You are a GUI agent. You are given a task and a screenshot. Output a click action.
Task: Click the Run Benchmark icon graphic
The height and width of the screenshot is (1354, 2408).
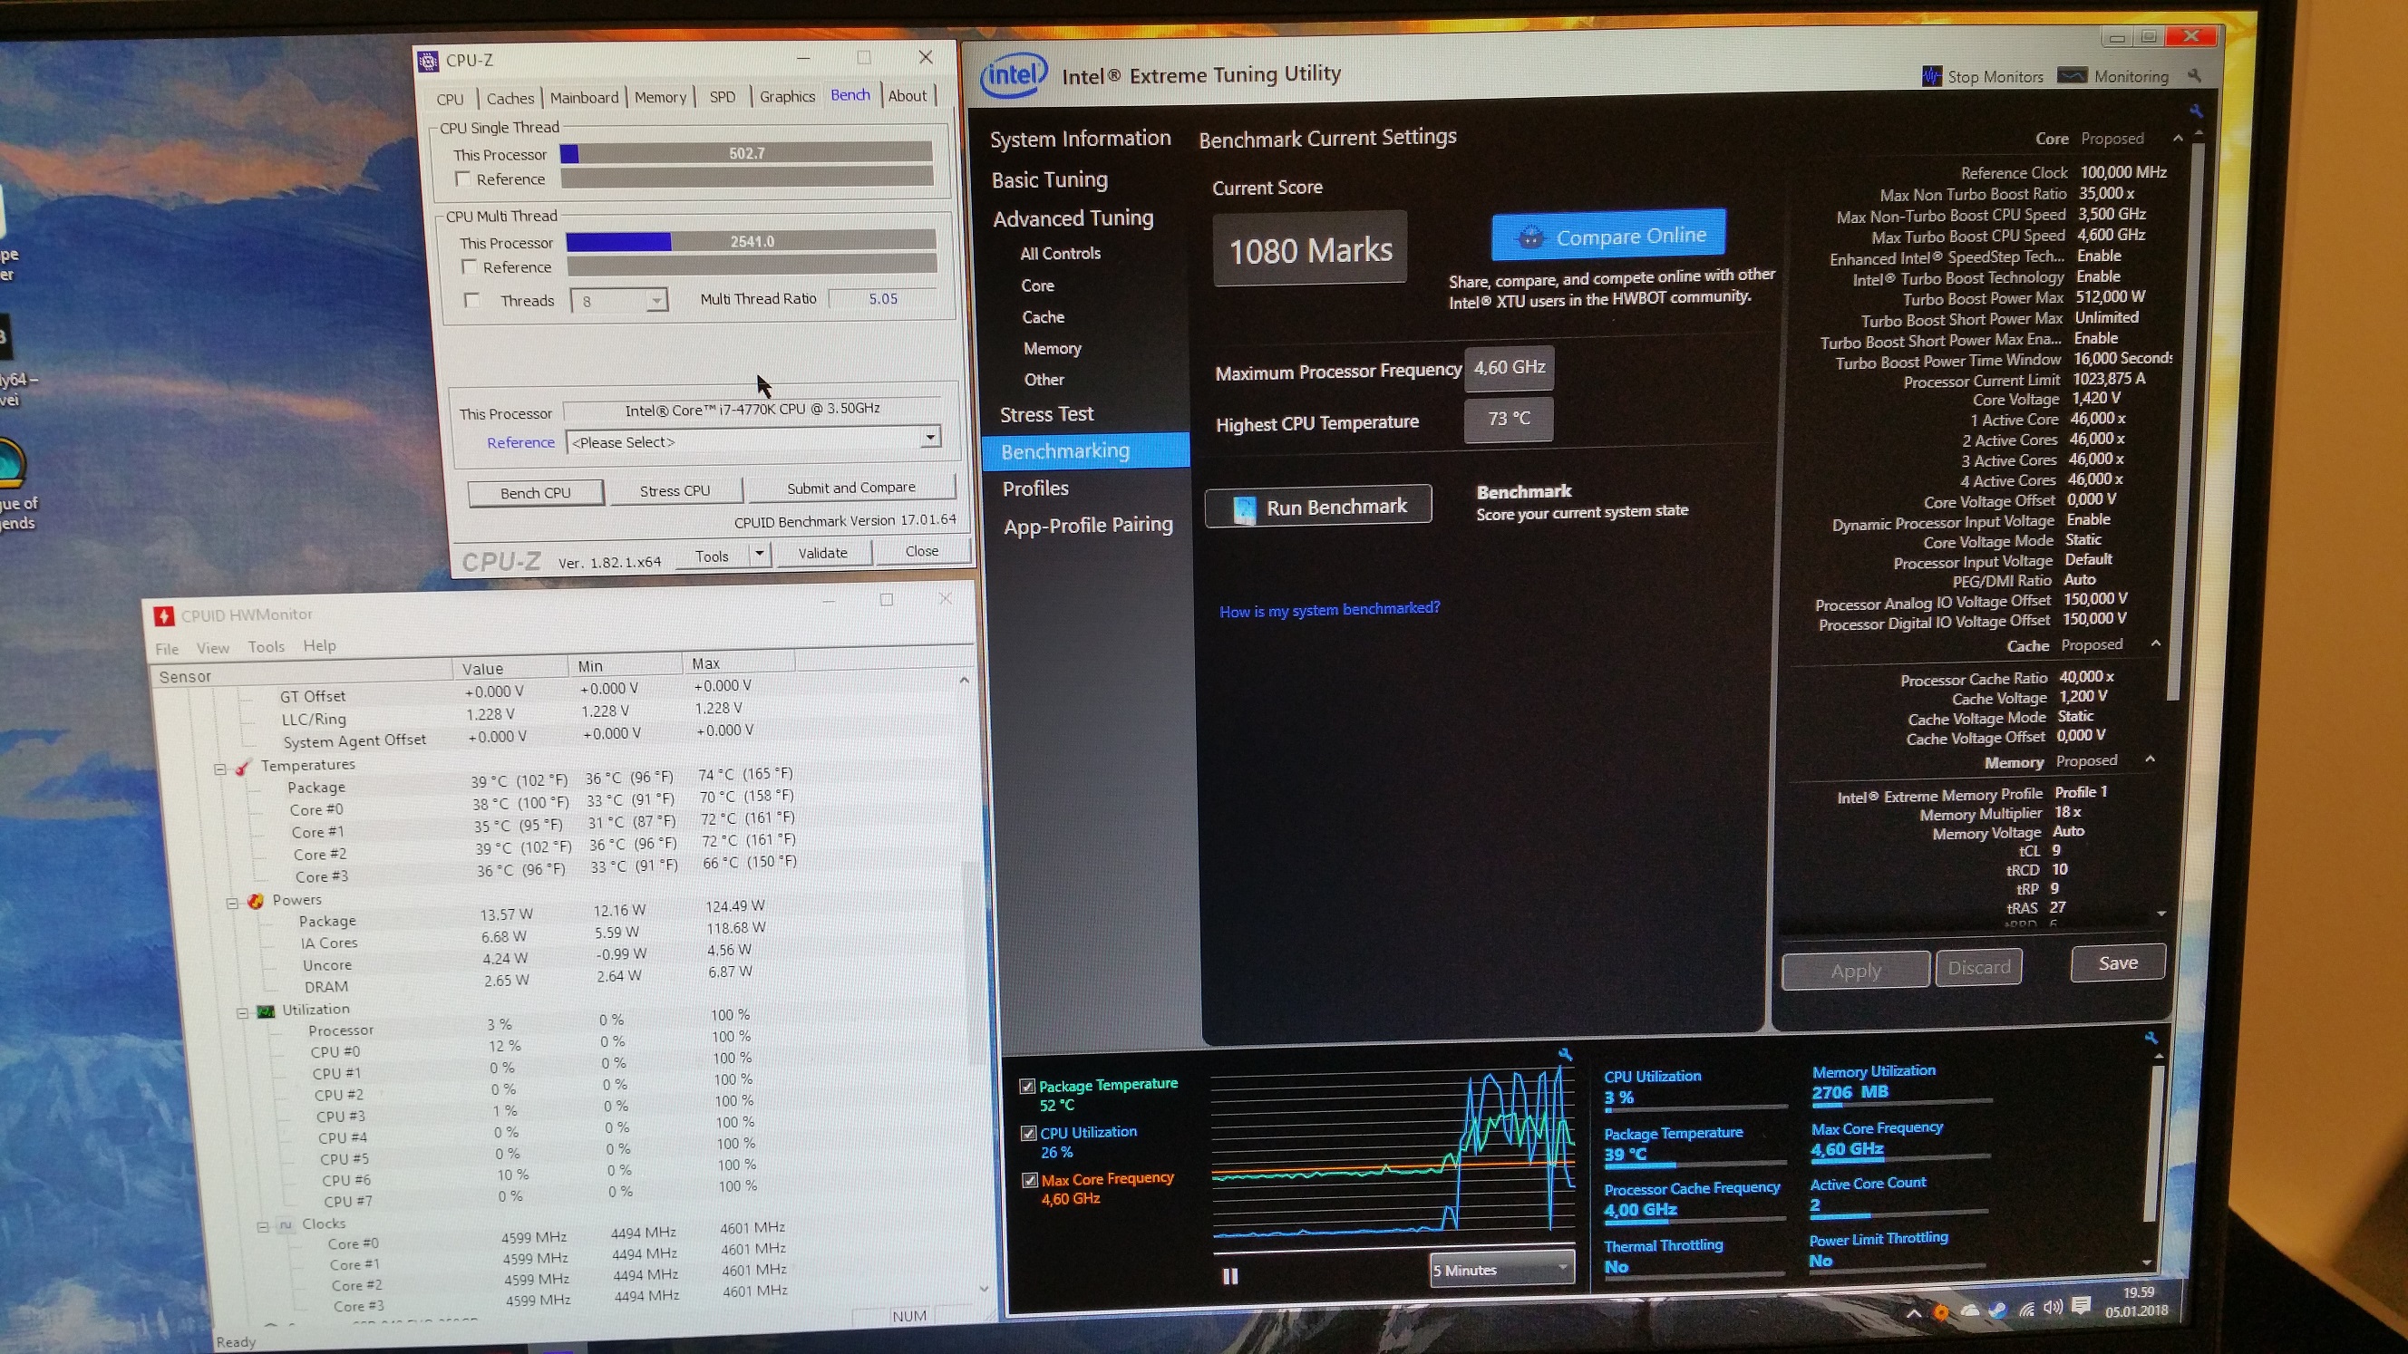[x=1244, y=509]
